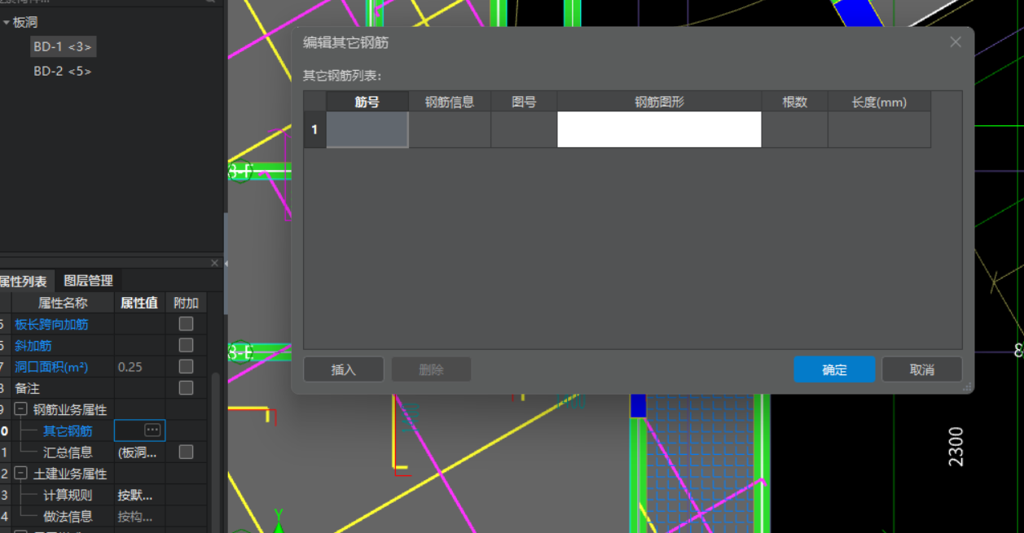The height and width of the screenshot is (533, 1024).
Task: Toggle 附加 checkbox for 斜加筋
Action: click(186, 345)
